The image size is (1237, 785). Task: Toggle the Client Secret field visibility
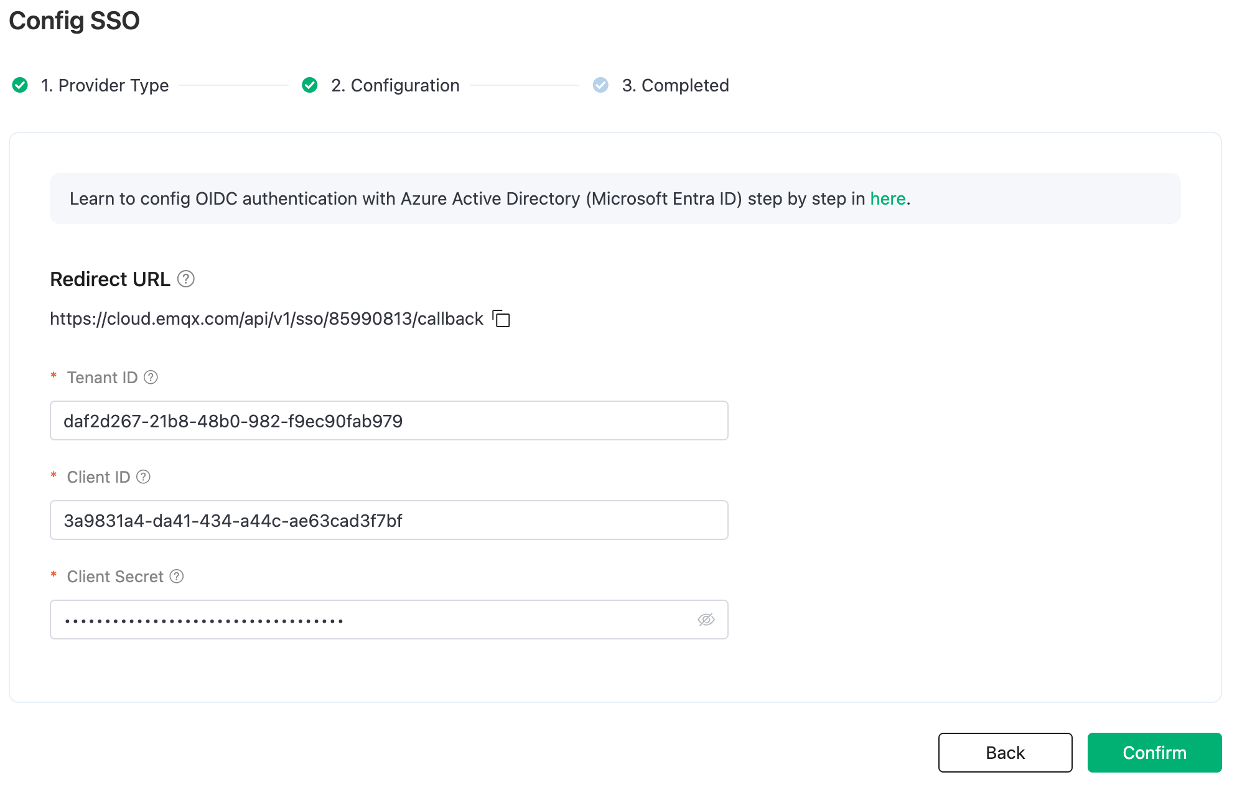point(706,620)
